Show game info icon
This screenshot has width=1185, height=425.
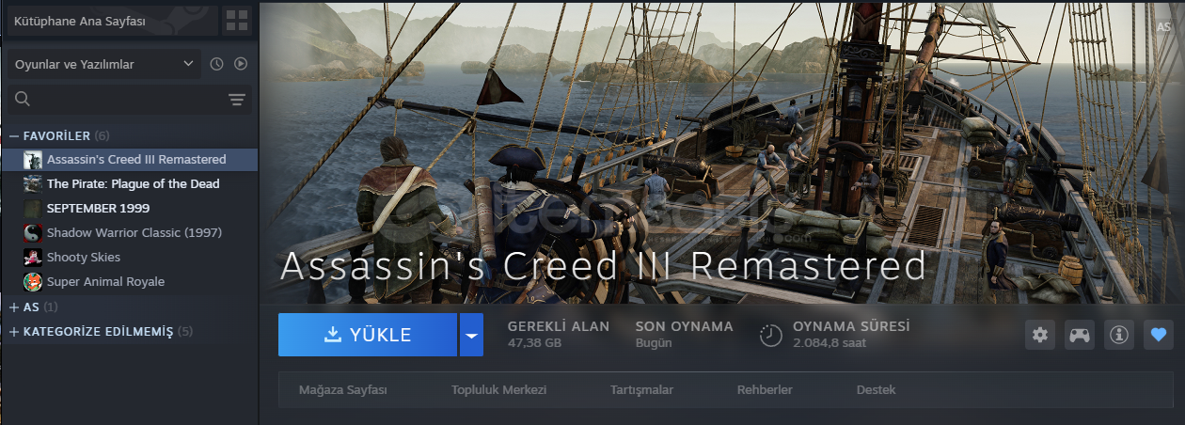pyautogui.click(x=1118, y=335)
